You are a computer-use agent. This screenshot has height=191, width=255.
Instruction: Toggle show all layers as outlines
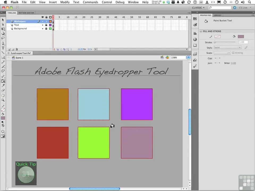click(x=50, y=17)
